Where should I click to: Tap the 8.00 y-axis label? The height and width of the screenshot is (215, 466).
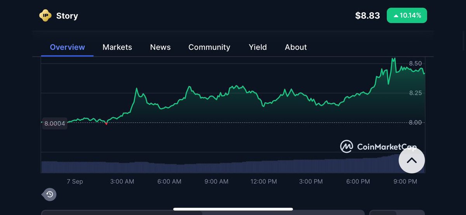click(416, 122)
